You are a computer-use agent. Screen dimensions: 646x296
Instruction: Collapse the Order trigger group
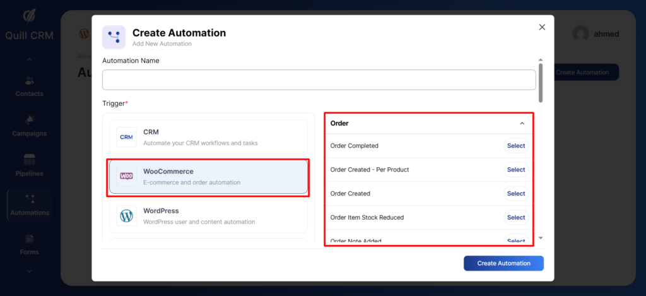coord(522,124)
